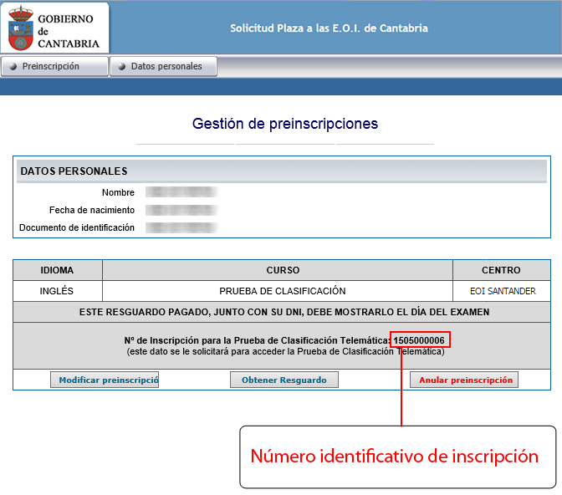Click the DATOS PERSONALES section header
The height and width of the screenshot is (495, 562).
pyautogui.click(x=282, y=171)
